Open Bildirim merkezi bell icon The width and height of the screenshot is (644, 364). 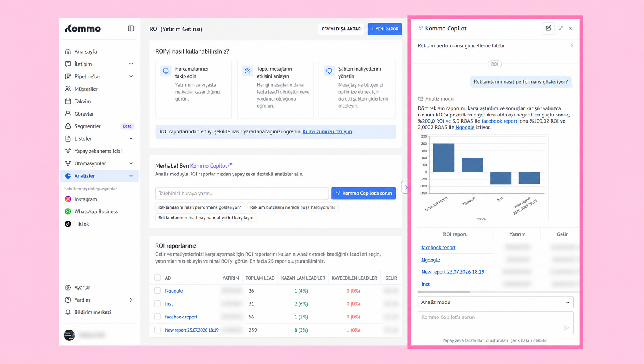(68, 312)
